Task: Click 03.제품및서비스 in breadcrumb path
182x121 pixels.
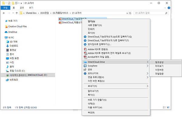Action: [60, 13]
